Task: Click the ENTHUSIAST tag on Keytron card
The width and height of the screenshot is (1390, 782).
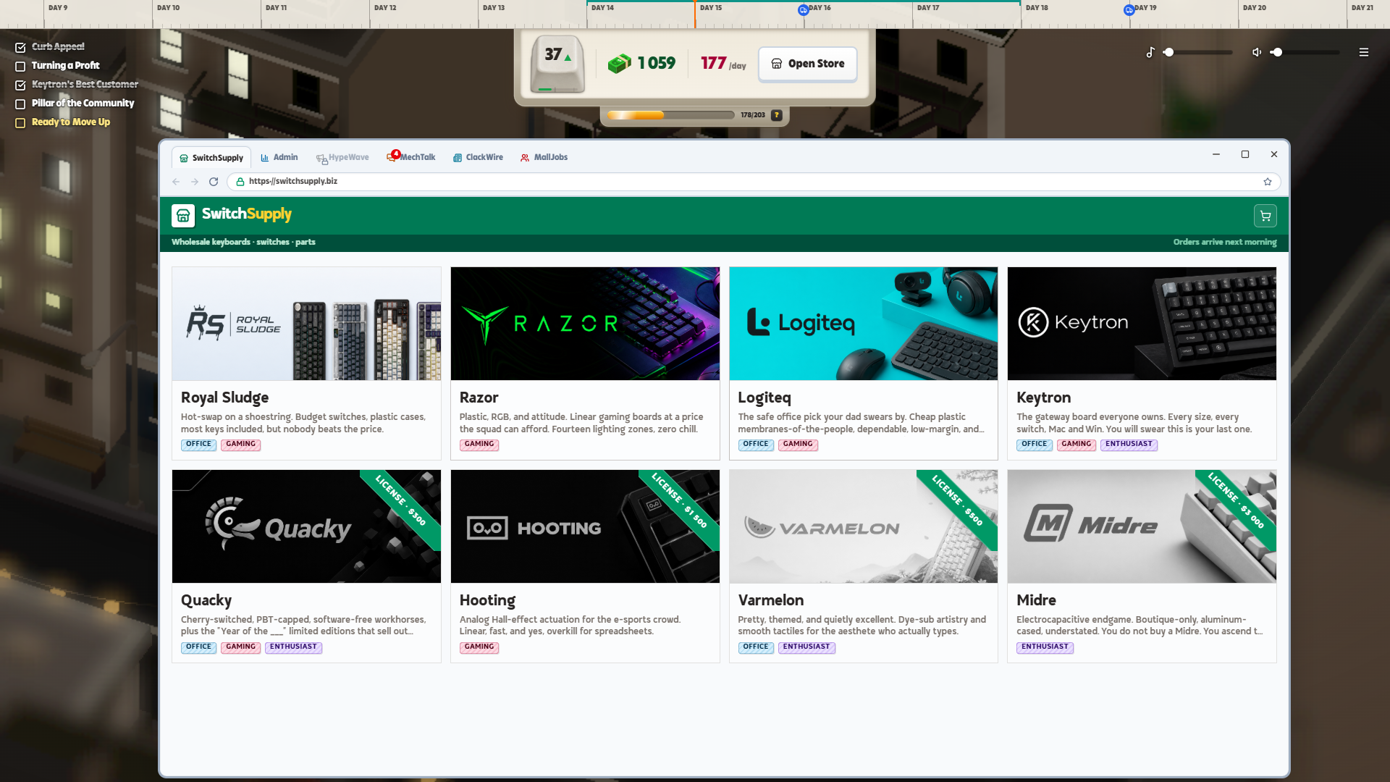Action: pyautogui.click(x=1129, y=445)
